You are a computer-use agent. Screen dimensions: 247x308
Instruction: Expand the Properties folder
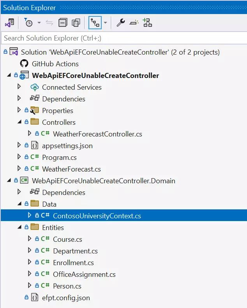coord(19,110)
